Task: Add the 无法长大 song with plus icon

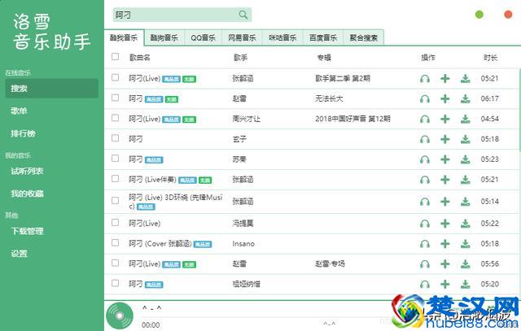Action: point(445,99)
